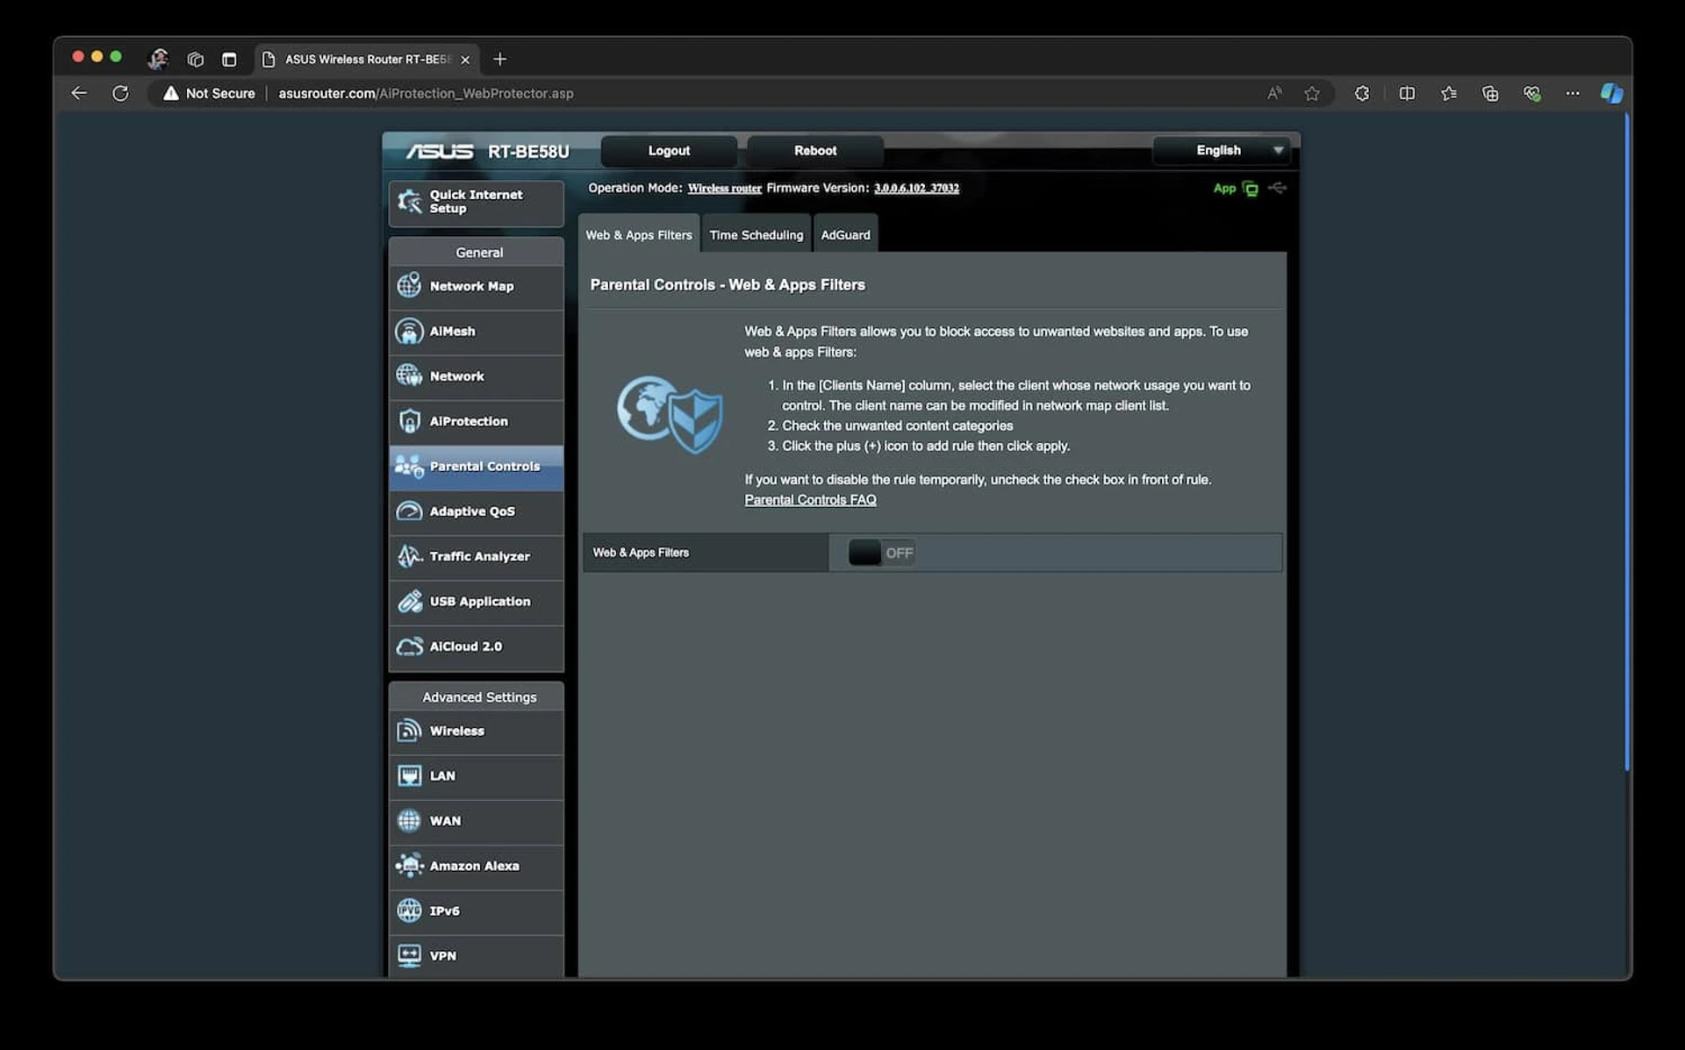Open the Network Map globe icon
The width and height of the screenshot is (1685, 1050).
pyautogui.click(x=409, y=285)
